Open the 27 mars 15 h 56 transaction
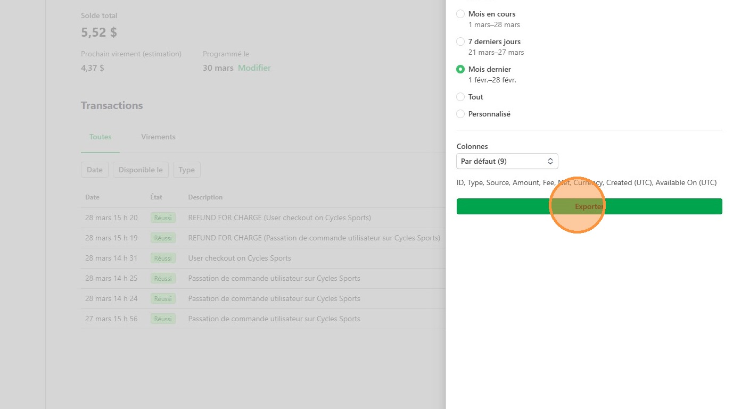This screenshot has width=733, height=409. click(x=274, y=319)
